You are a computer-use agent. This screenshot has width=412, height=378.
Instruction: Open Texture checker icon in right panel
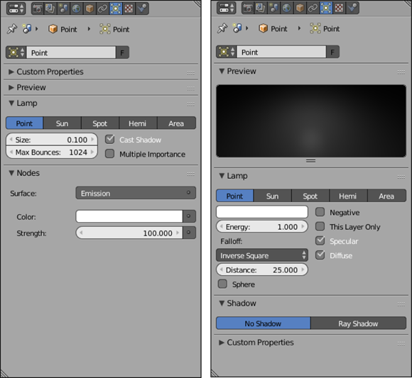339,8
